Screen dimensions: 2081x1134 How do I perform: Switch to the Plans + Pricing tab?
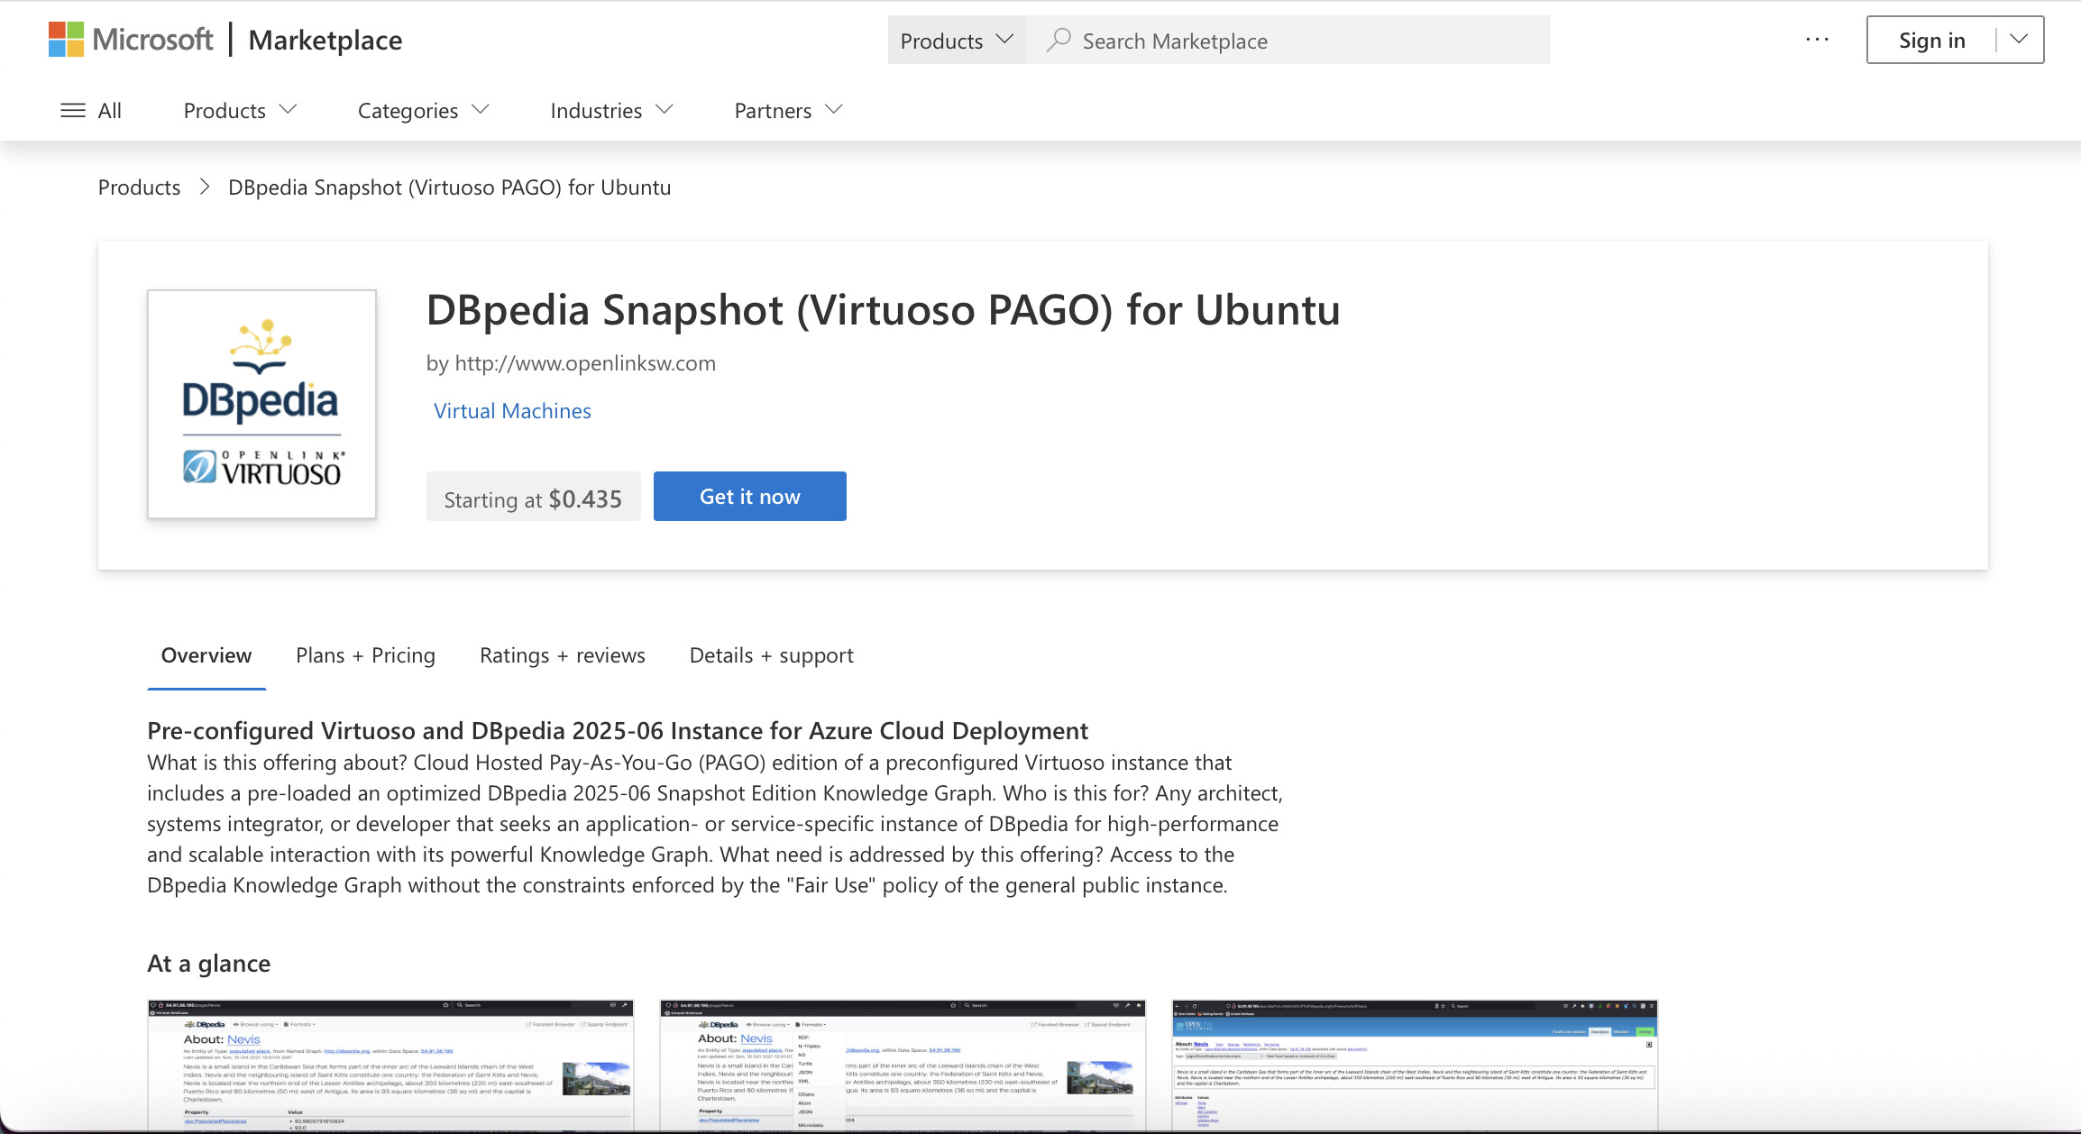point(365,655)
